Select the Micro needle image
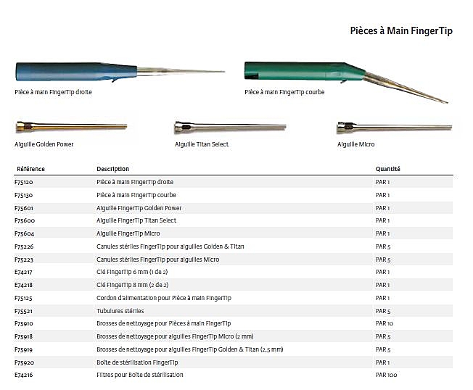The width and height of the screenshot is (473, 390). coord(394,128)
